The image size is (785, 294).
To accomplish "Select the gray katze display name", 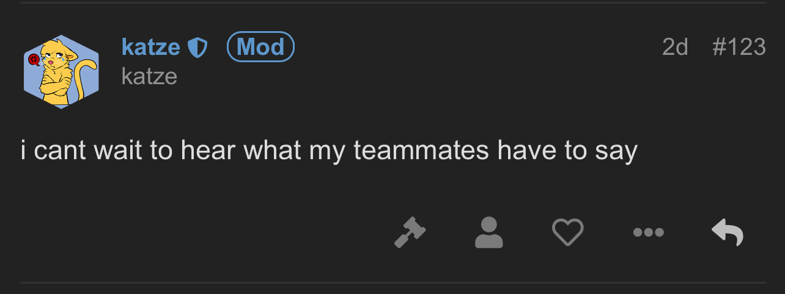I will pyautogui.click(x=149, y=76).
